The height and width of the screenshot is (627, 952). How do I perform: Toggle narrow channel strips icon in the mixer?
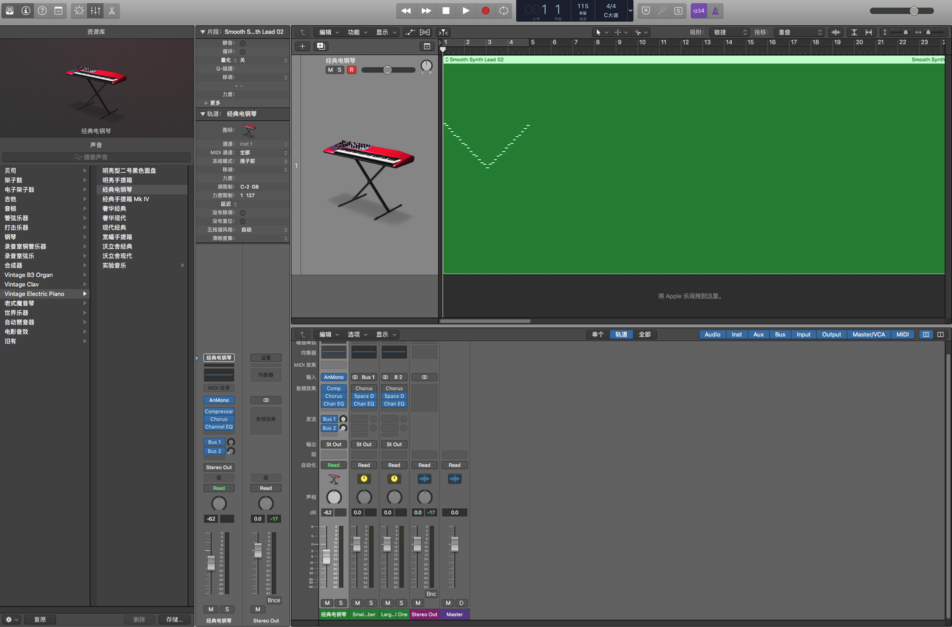click(x=926, y=334)
